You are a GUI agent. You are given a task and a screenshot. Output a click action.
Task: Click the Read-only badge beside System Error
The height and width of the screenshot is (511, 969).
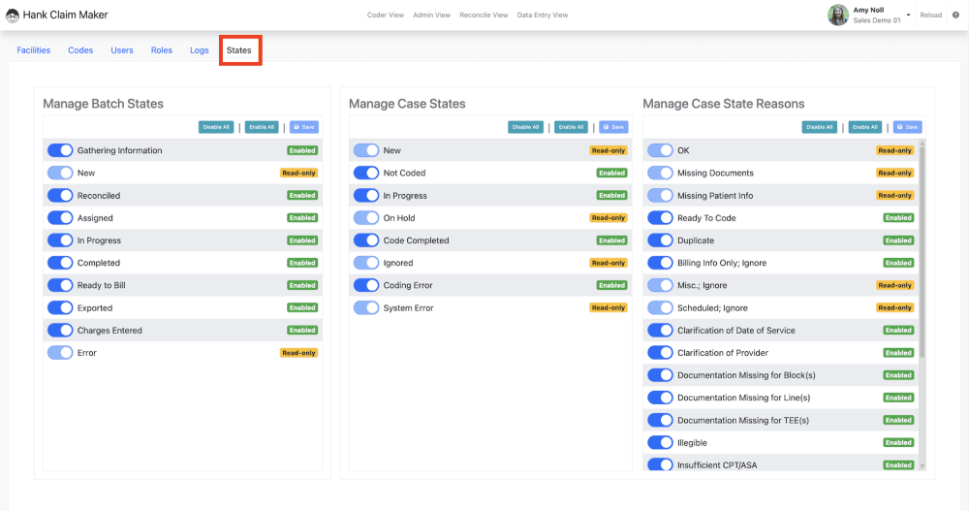click(609, 307)
